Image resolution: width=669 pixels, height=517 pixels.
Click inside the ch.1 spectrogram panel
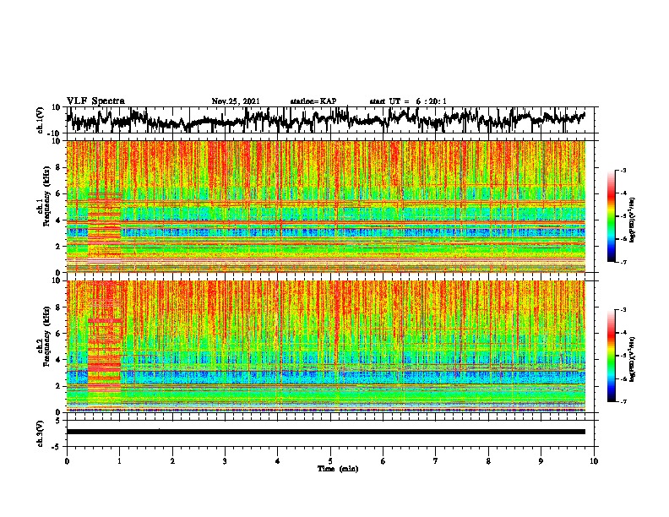[x=326, y=206]
